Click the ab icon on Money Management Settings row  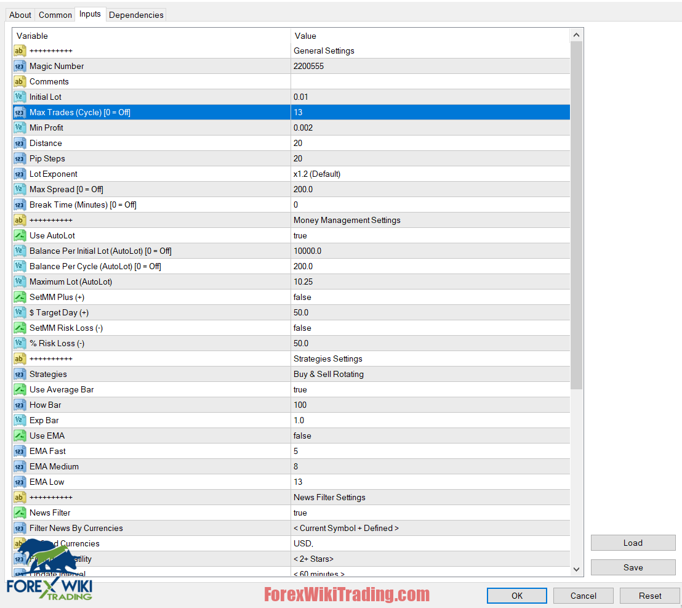[x=19, y=220]
